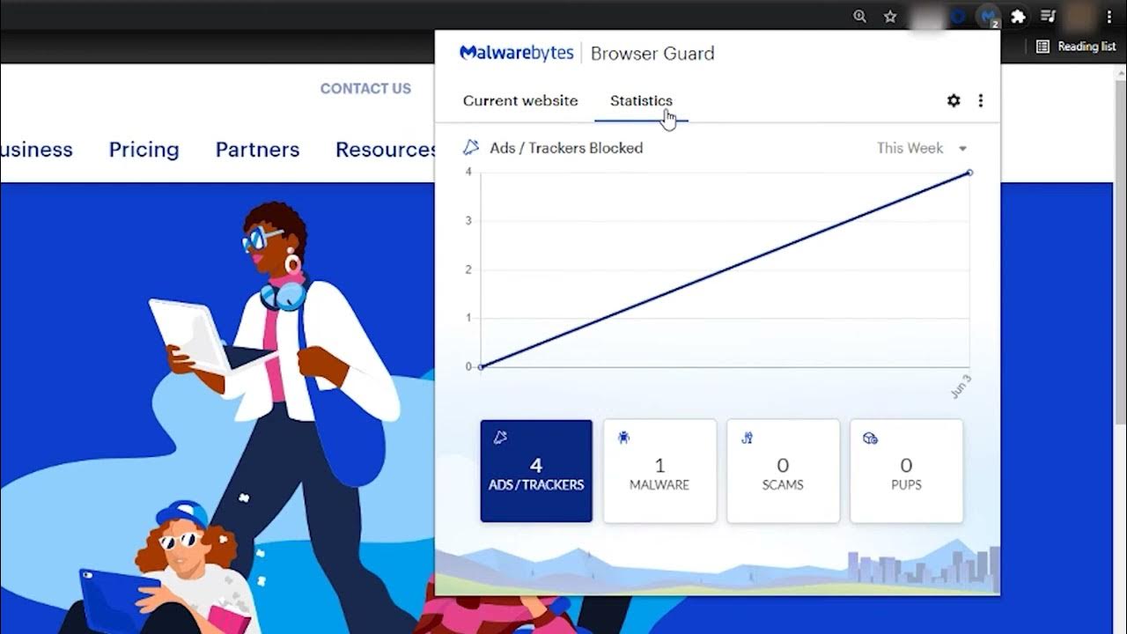The width and height of the screenshot is (1127, 634).
Task: Select the Statistics tab
Action: click(x=641, y=100)
